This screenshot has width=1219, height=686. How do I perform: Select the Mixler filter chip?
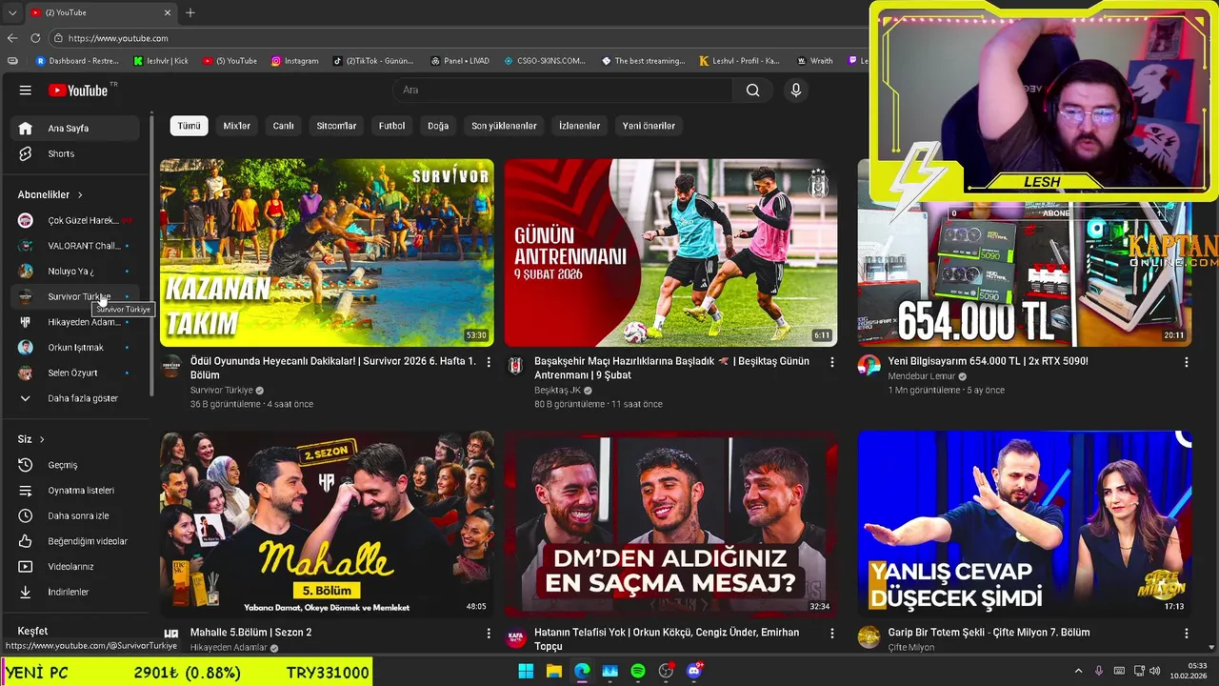click(x=237, y=126)
